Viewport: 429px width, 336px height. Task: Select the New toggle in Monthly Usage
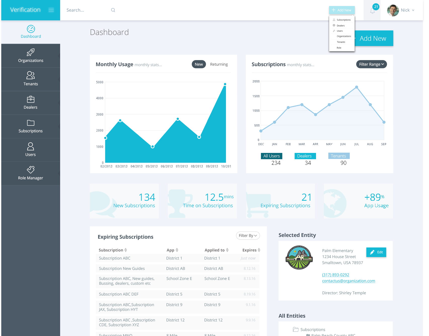(199, 64)
